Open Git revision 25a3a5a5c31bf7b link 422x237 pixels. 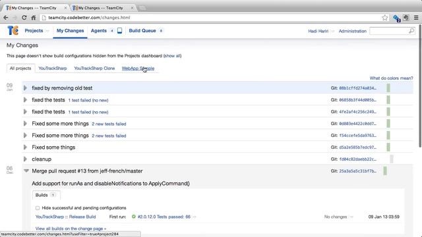click(357, 171)
